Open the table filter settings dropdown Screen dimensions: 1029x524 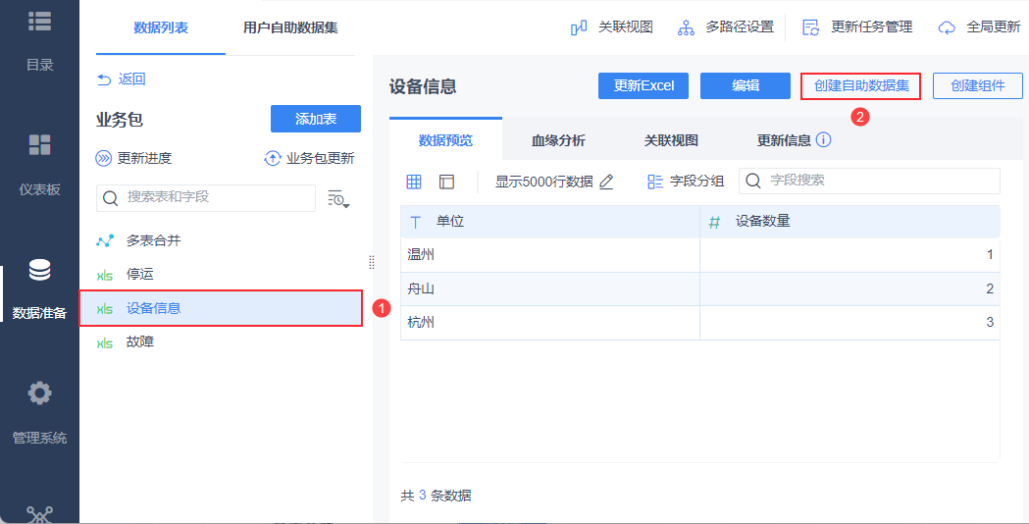(x=337, y=198)
